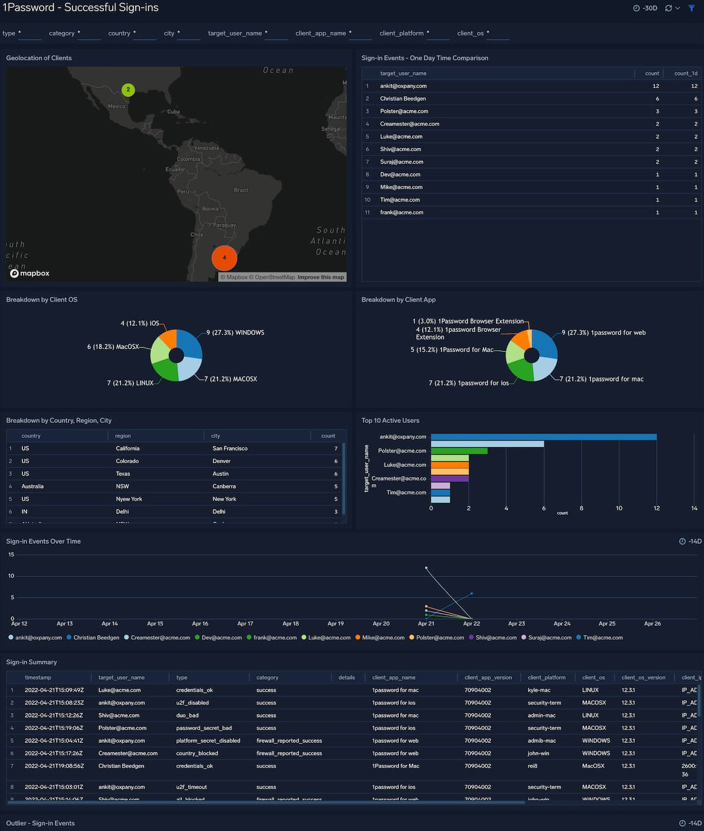Click the Breakdown by Country table vertical scrollbar
This screenshot has height=831, width=704.
coord(344,478)
